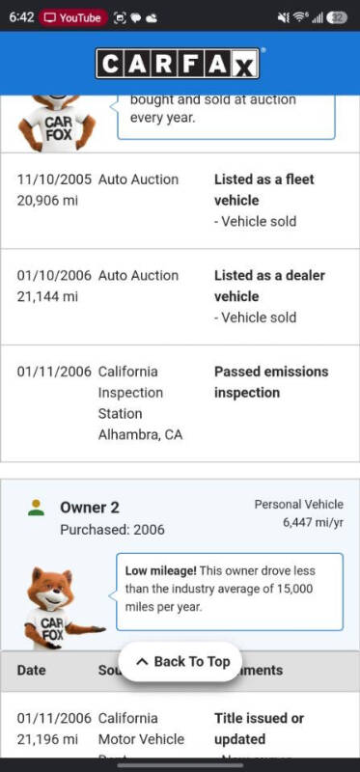Image resolution: width=360 pixels, height=772 pixels.
Task: Tap the Wi-Fi signal icon
Action: [x=299, y=17]
